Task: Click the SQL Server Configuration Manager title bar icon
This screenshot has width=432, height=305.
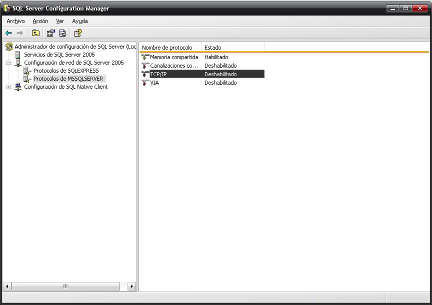Action: (x=6, y=8)
